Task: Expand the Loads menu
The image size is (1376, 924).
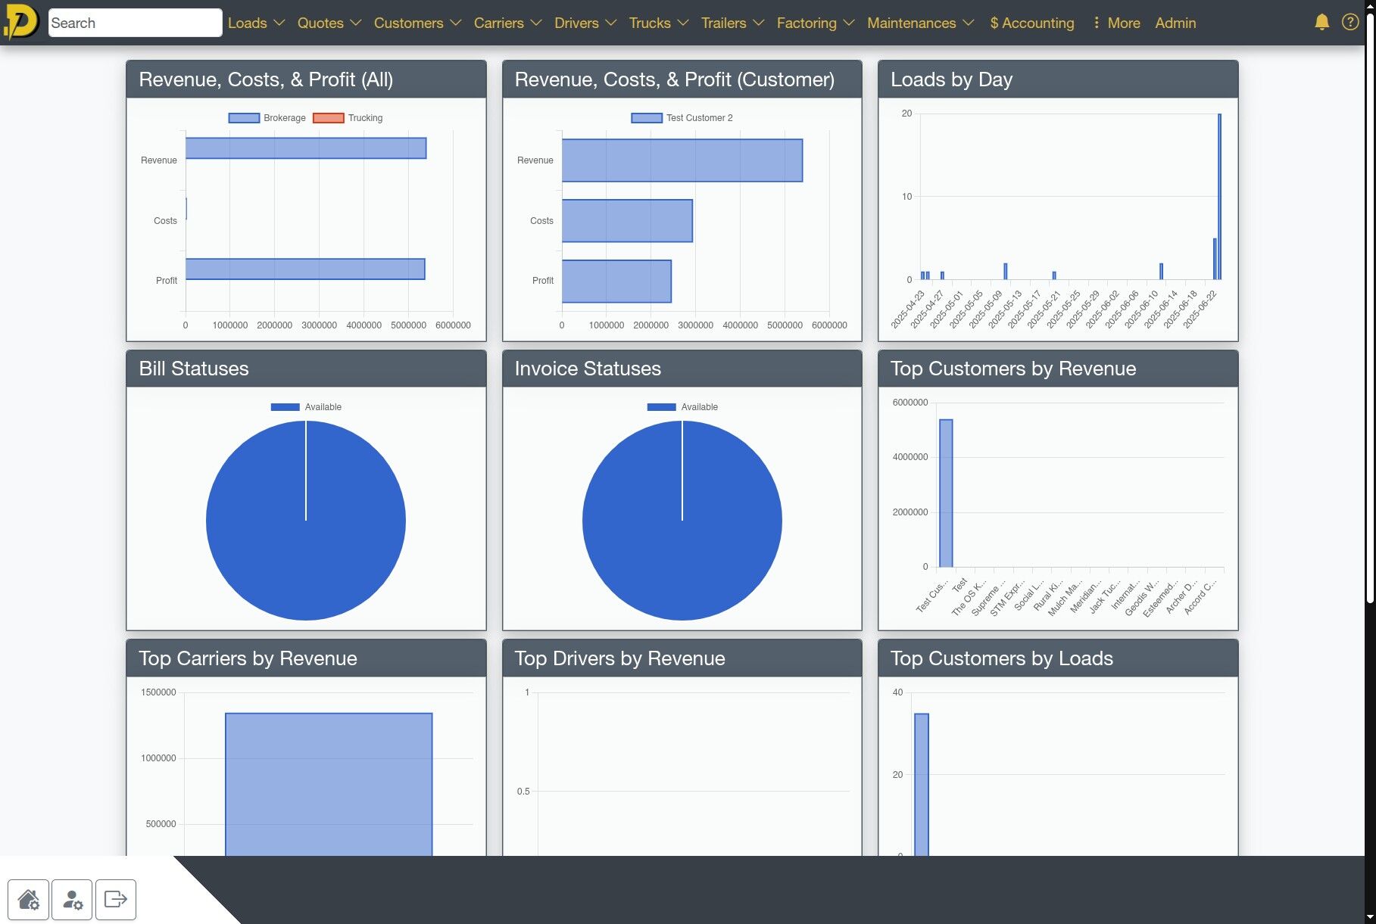Action: coord(256,23)
